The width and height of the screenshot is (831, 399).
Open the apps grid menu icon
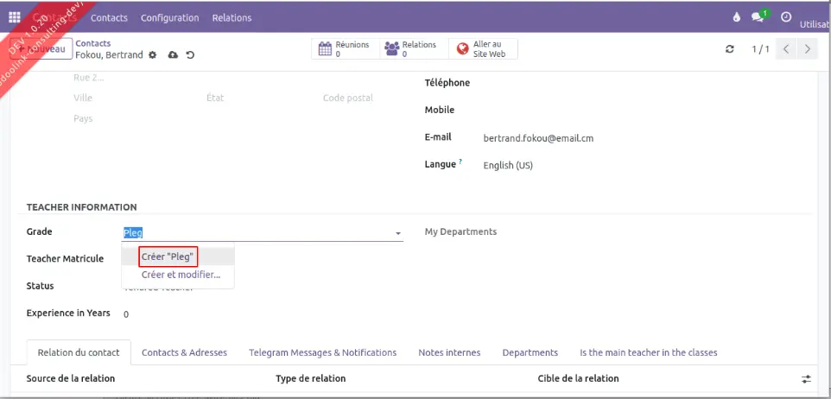pos(15,17)
